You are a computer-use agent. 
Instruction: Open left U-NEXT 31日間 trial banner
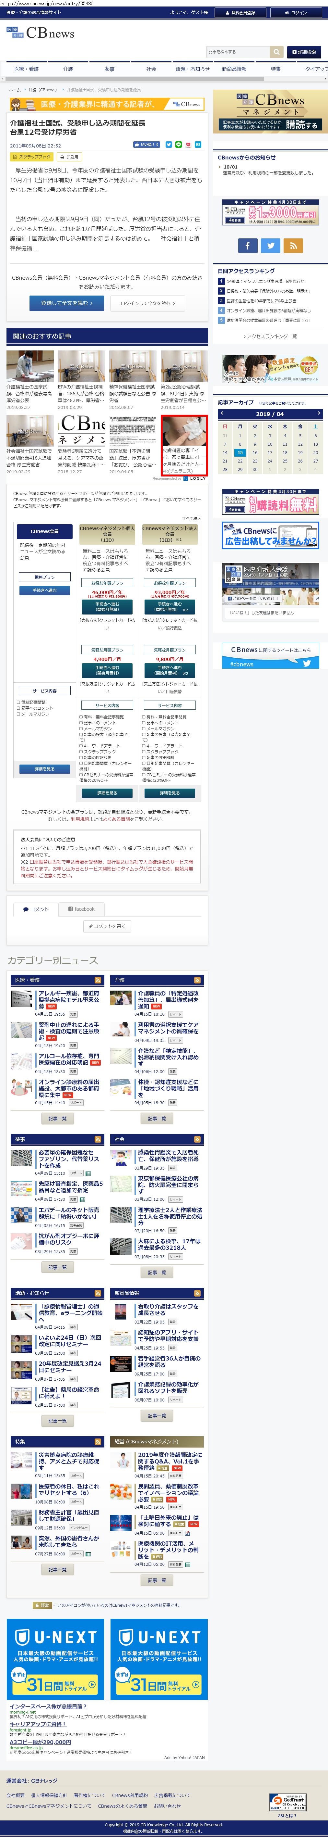click(55, 1659)
